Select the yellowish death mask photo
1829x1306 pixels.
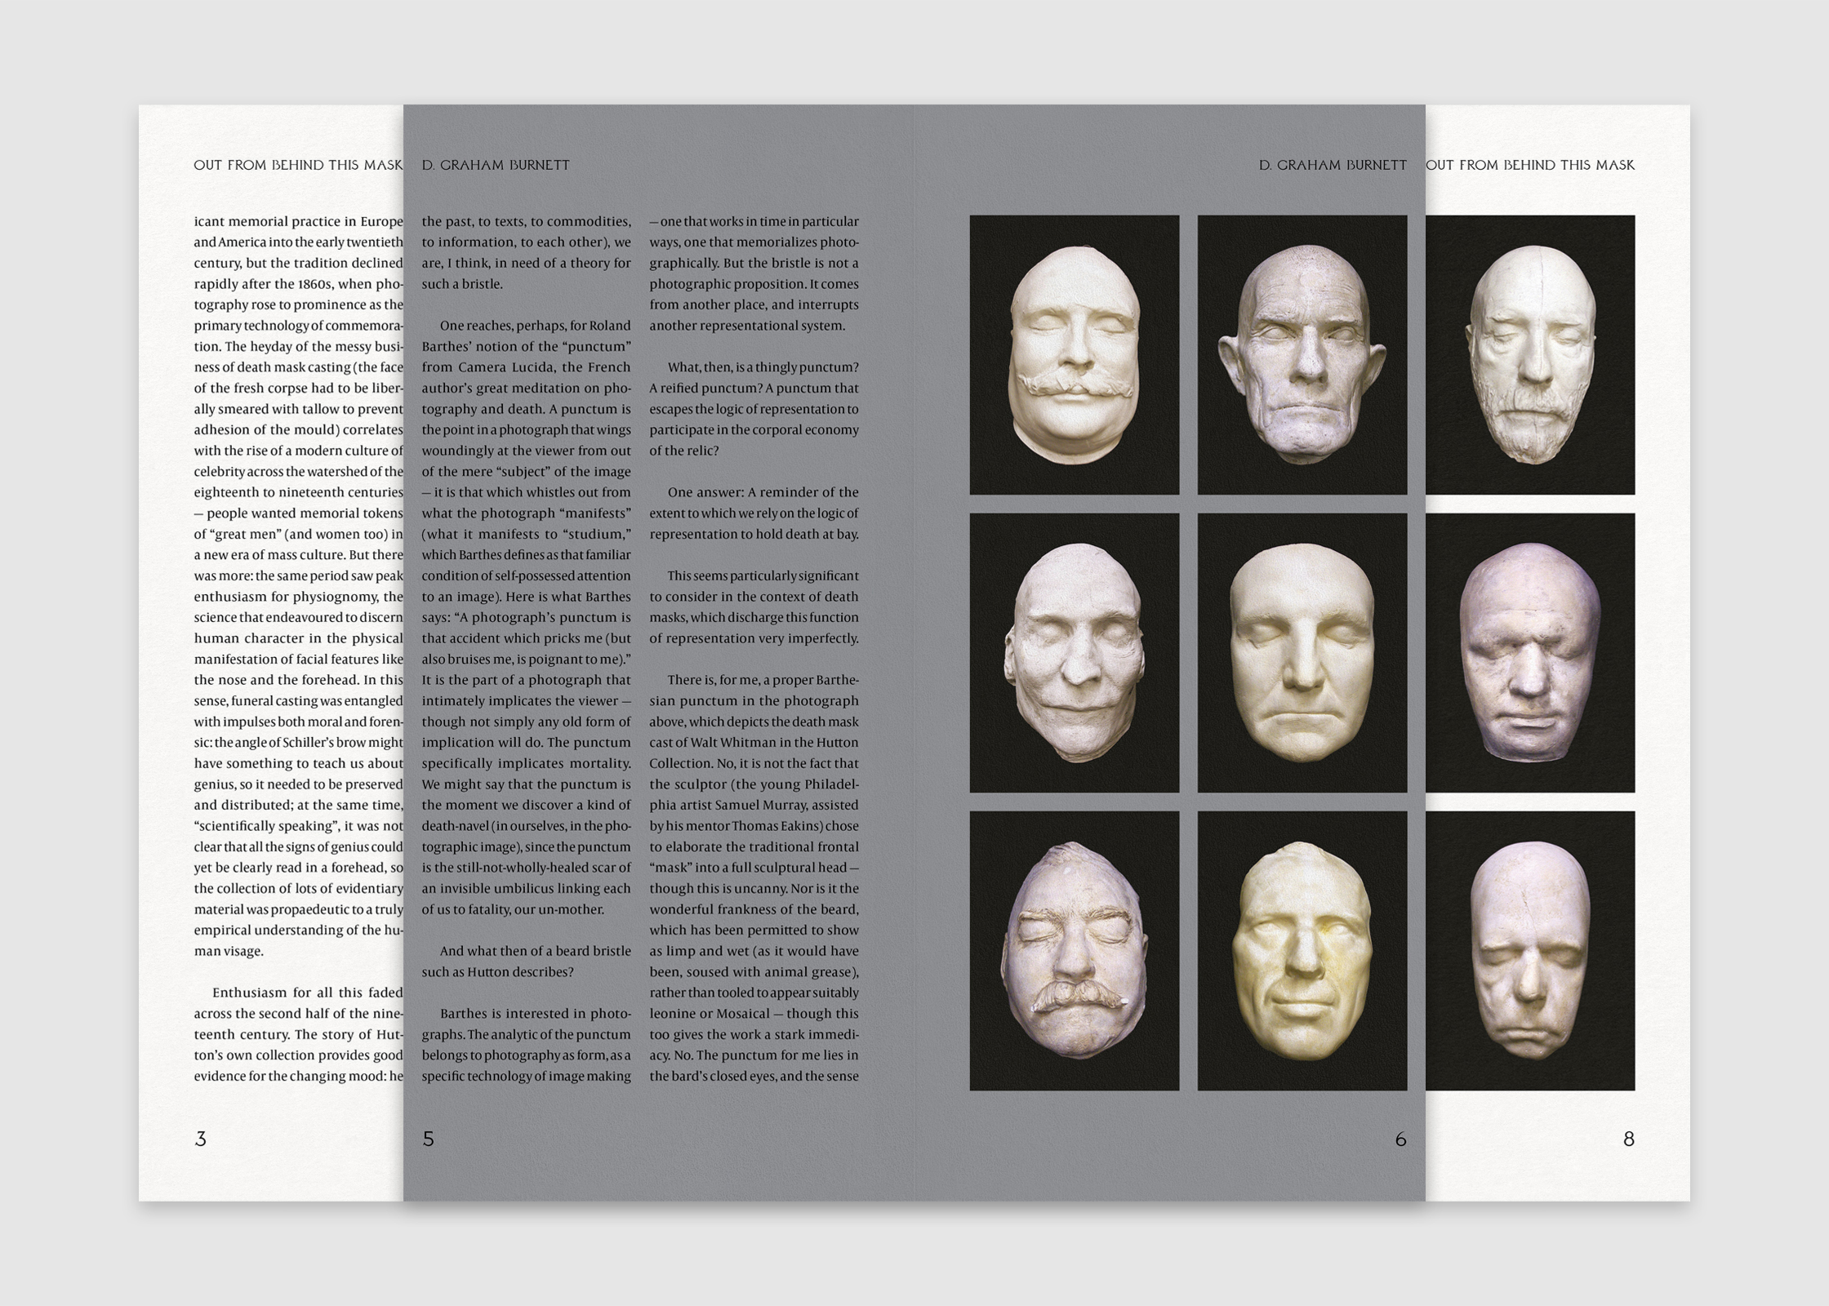point(1302,951)
